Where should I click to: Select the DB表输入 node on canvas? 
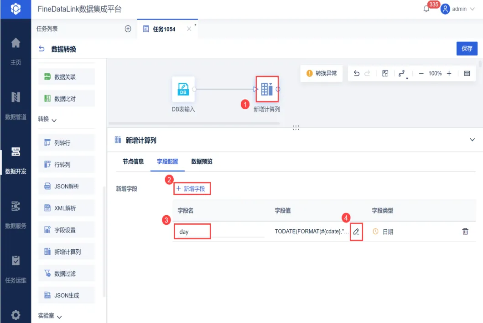coord(183,89)
